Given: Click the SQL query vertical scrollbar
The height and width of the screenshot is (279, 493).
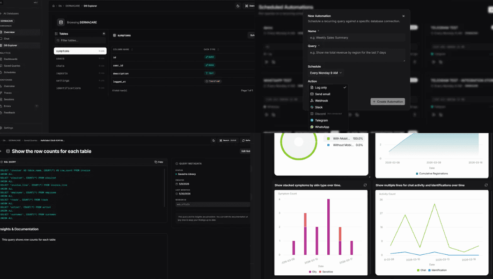Looking at the screenshot, I should [x=164, y=188].
